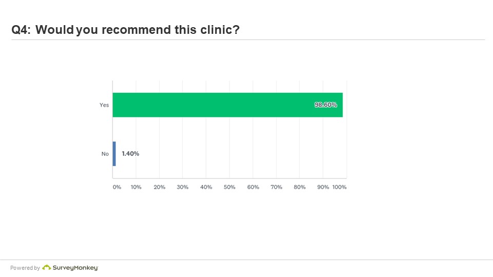Click the 10% axis tick label
The height and width of the screenshot is (277, 493).
pos(136,187)
